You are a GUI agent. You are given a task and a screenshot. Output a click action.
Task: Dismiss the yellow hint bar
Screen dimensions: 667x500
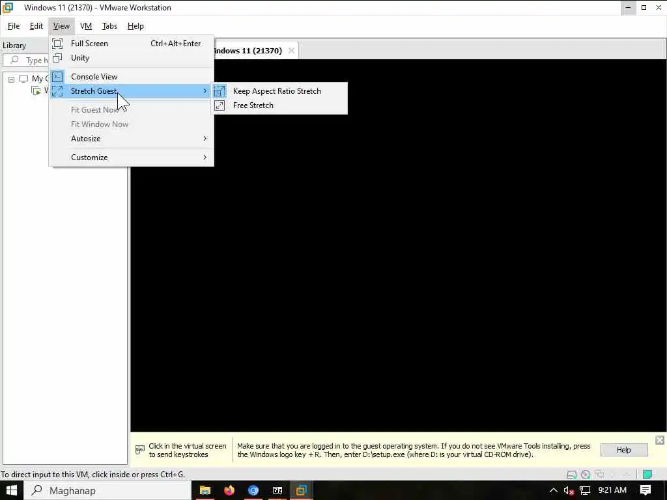660,440
